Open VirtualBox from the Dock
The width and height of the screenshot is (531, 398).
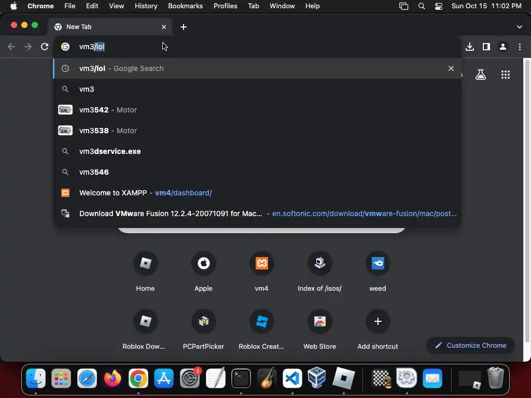(317, 378)
